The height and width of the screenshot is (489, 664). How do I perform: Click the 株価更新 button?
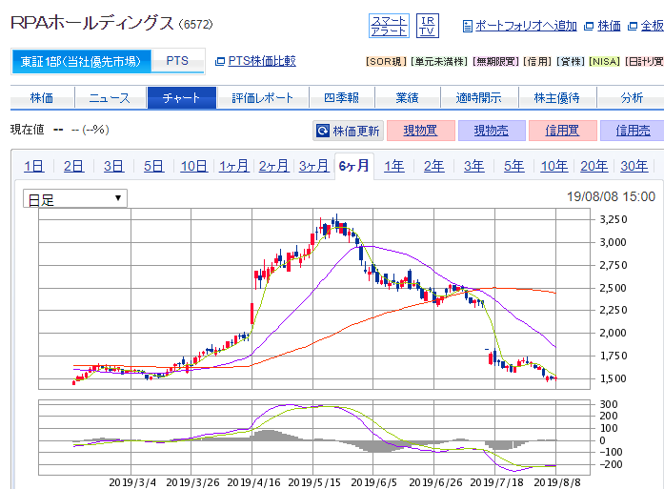[348, 131]
